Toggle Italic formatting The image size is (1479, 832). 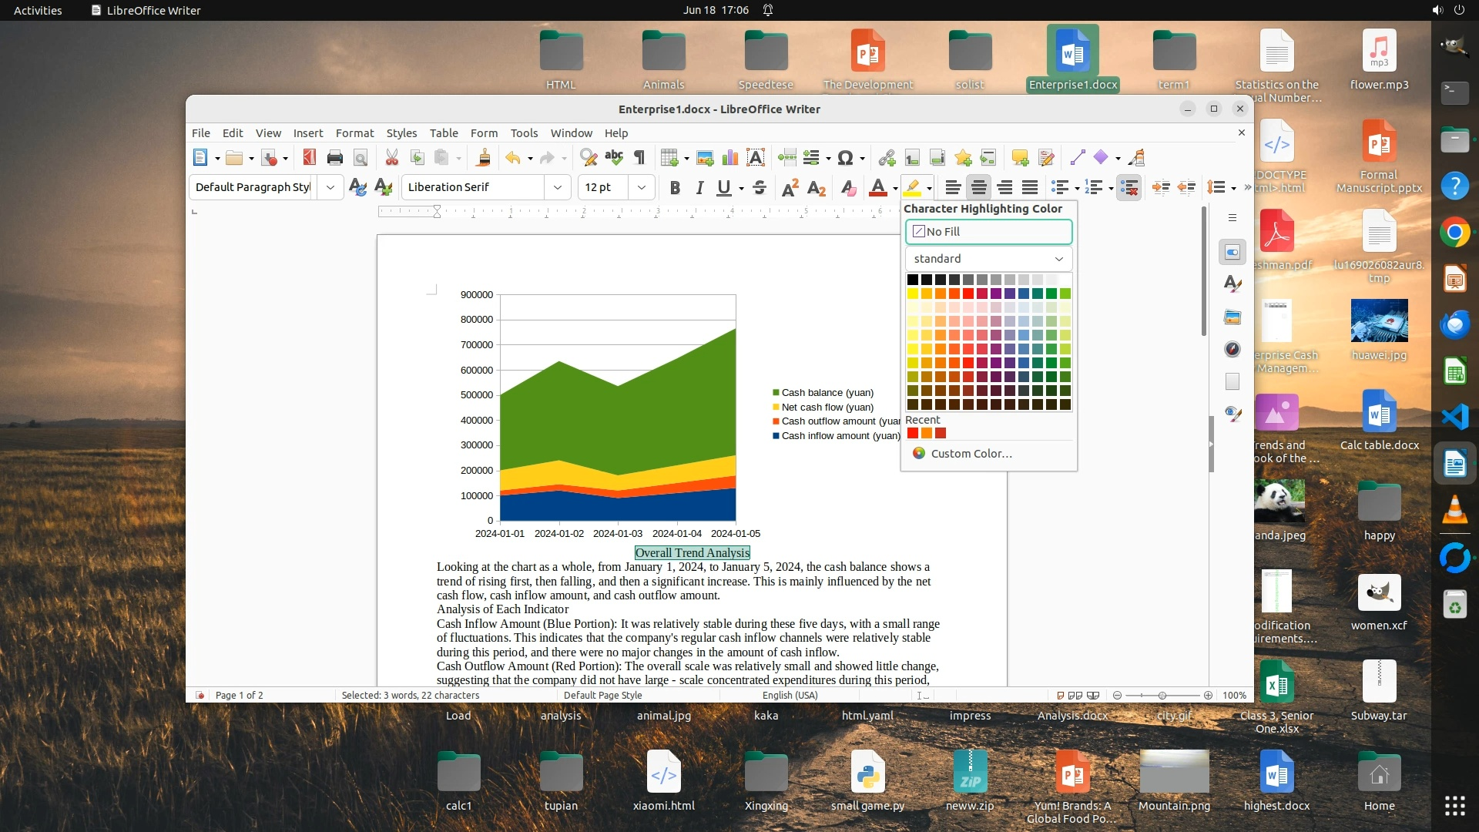699,187
